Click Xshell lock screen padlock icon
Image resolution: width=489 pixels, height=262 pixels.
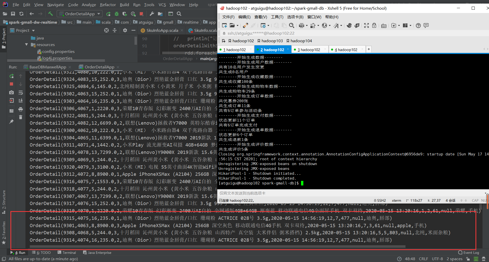click(374, 25)
